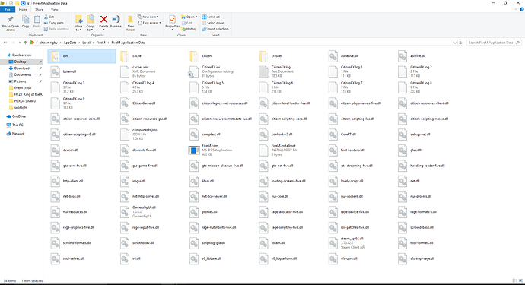Viewport: 525px width, 285px height.
Task: Expand the New item dropdown
Action: pyautogui.click(x=148, y=17)
